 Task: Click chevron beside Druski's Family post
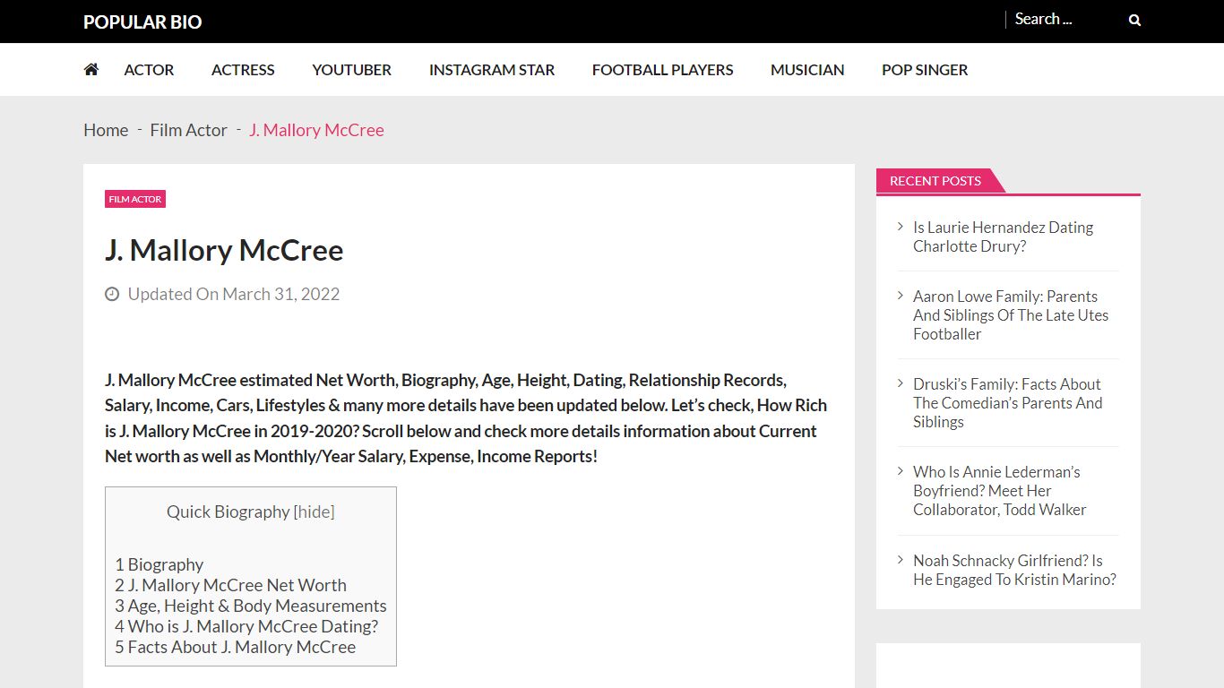click(901, 383)
